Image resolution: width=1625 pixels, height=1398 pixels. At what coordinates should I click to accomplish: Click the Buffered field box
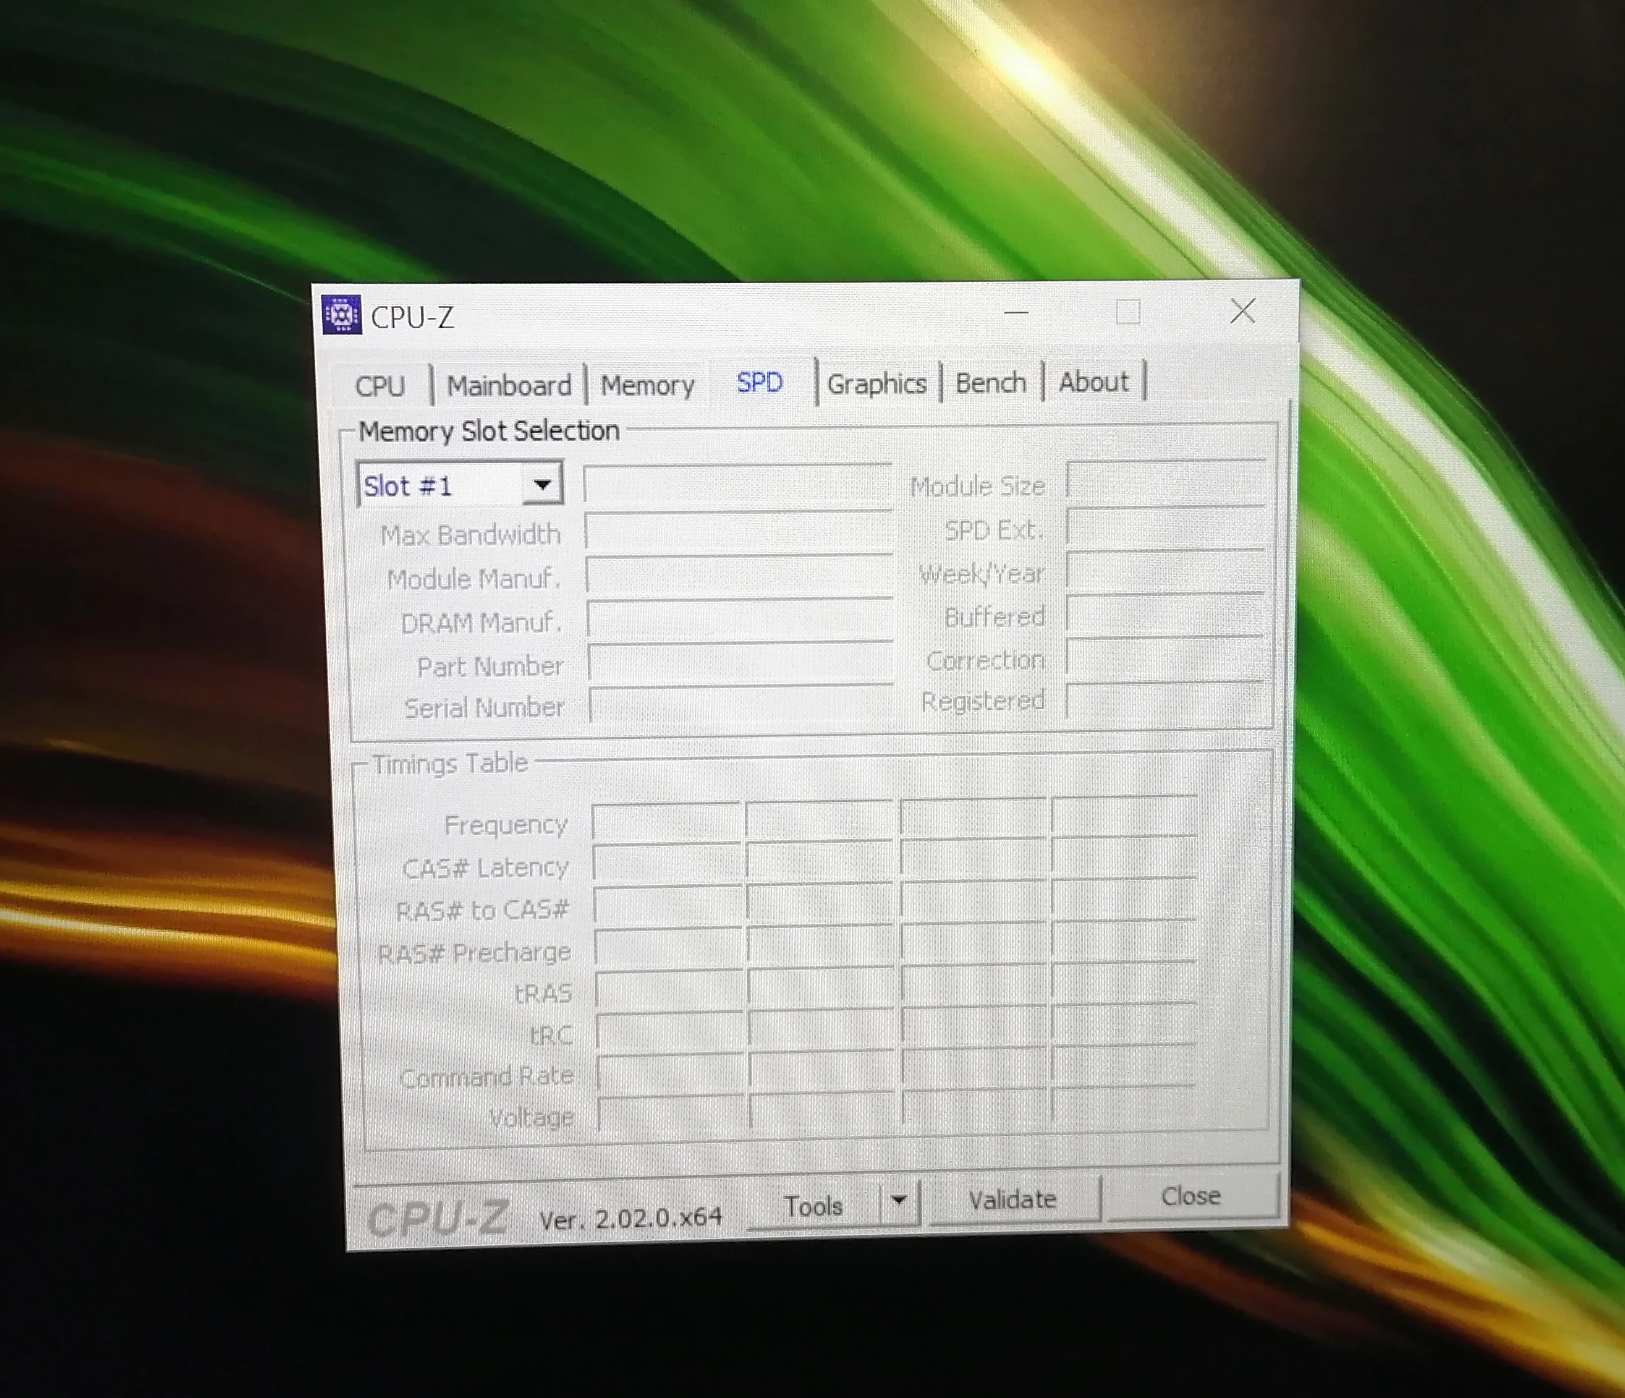(x=1165, y=613)
